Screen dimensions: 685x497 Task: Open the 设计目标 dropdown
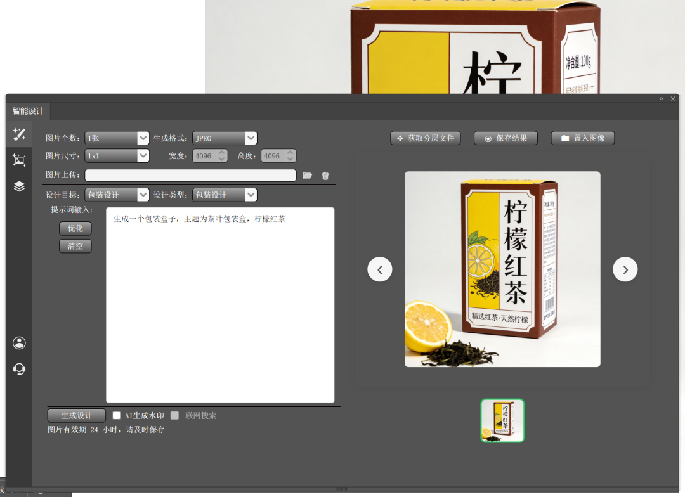click(117, 195)
